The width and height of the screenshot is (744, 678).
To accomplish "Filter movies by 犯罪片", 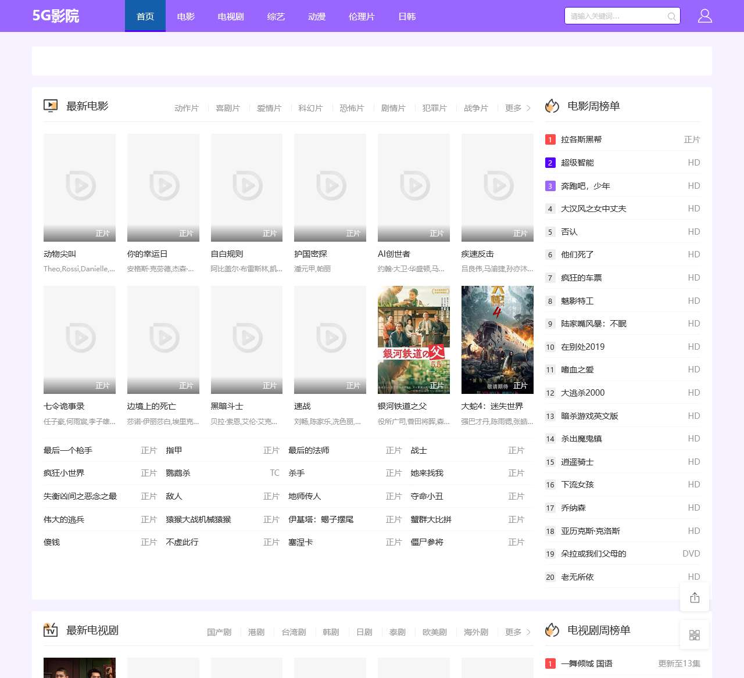I will coord(434,108).
